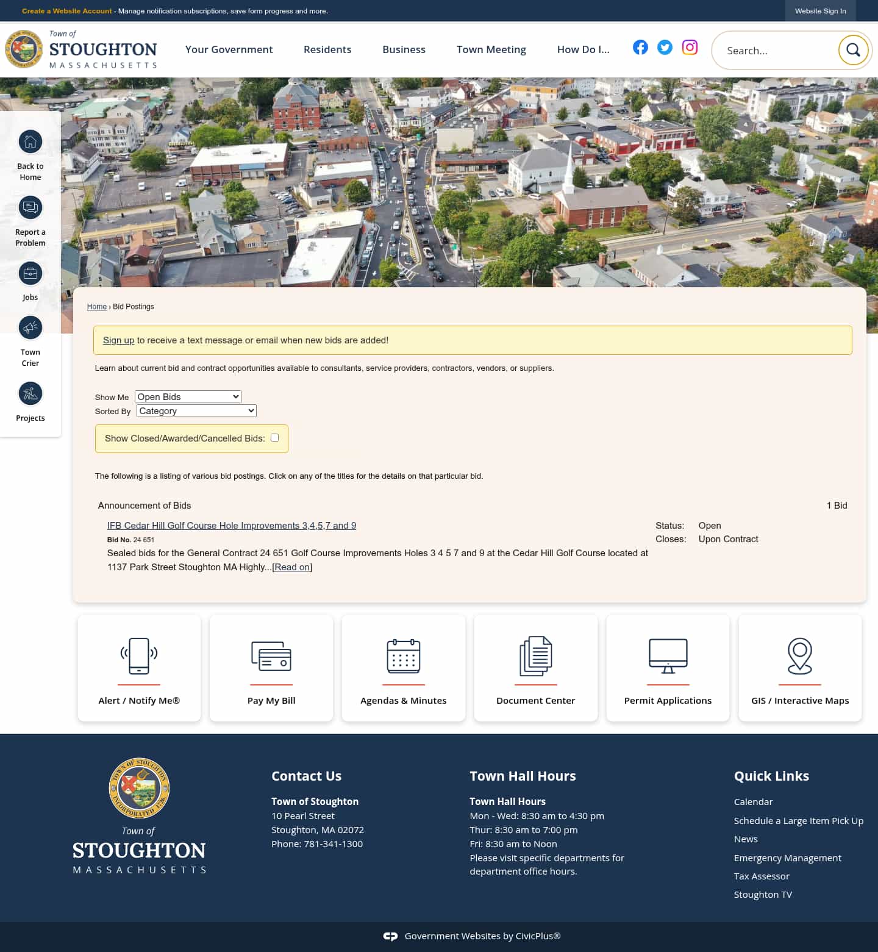Select the Back to Home sidebar icon
The height and width of the screenshot is (952, 878).
tap(30, 141)
